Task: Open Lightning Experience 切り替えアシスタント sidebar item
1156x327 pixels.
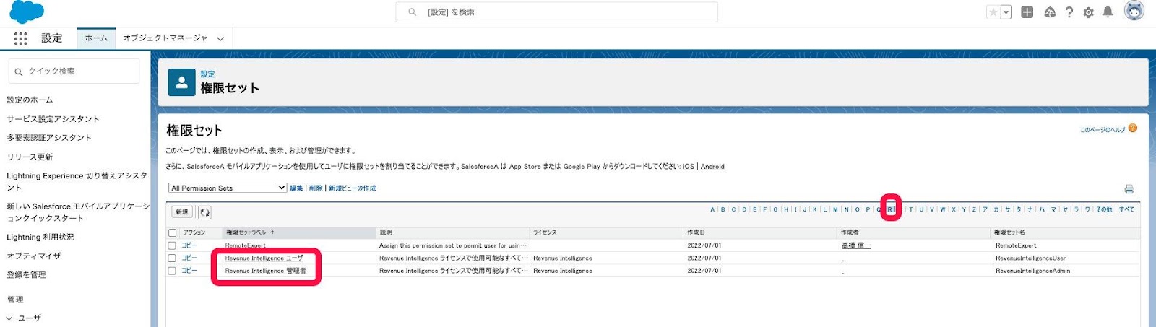Action: click(x=77, y=181)
